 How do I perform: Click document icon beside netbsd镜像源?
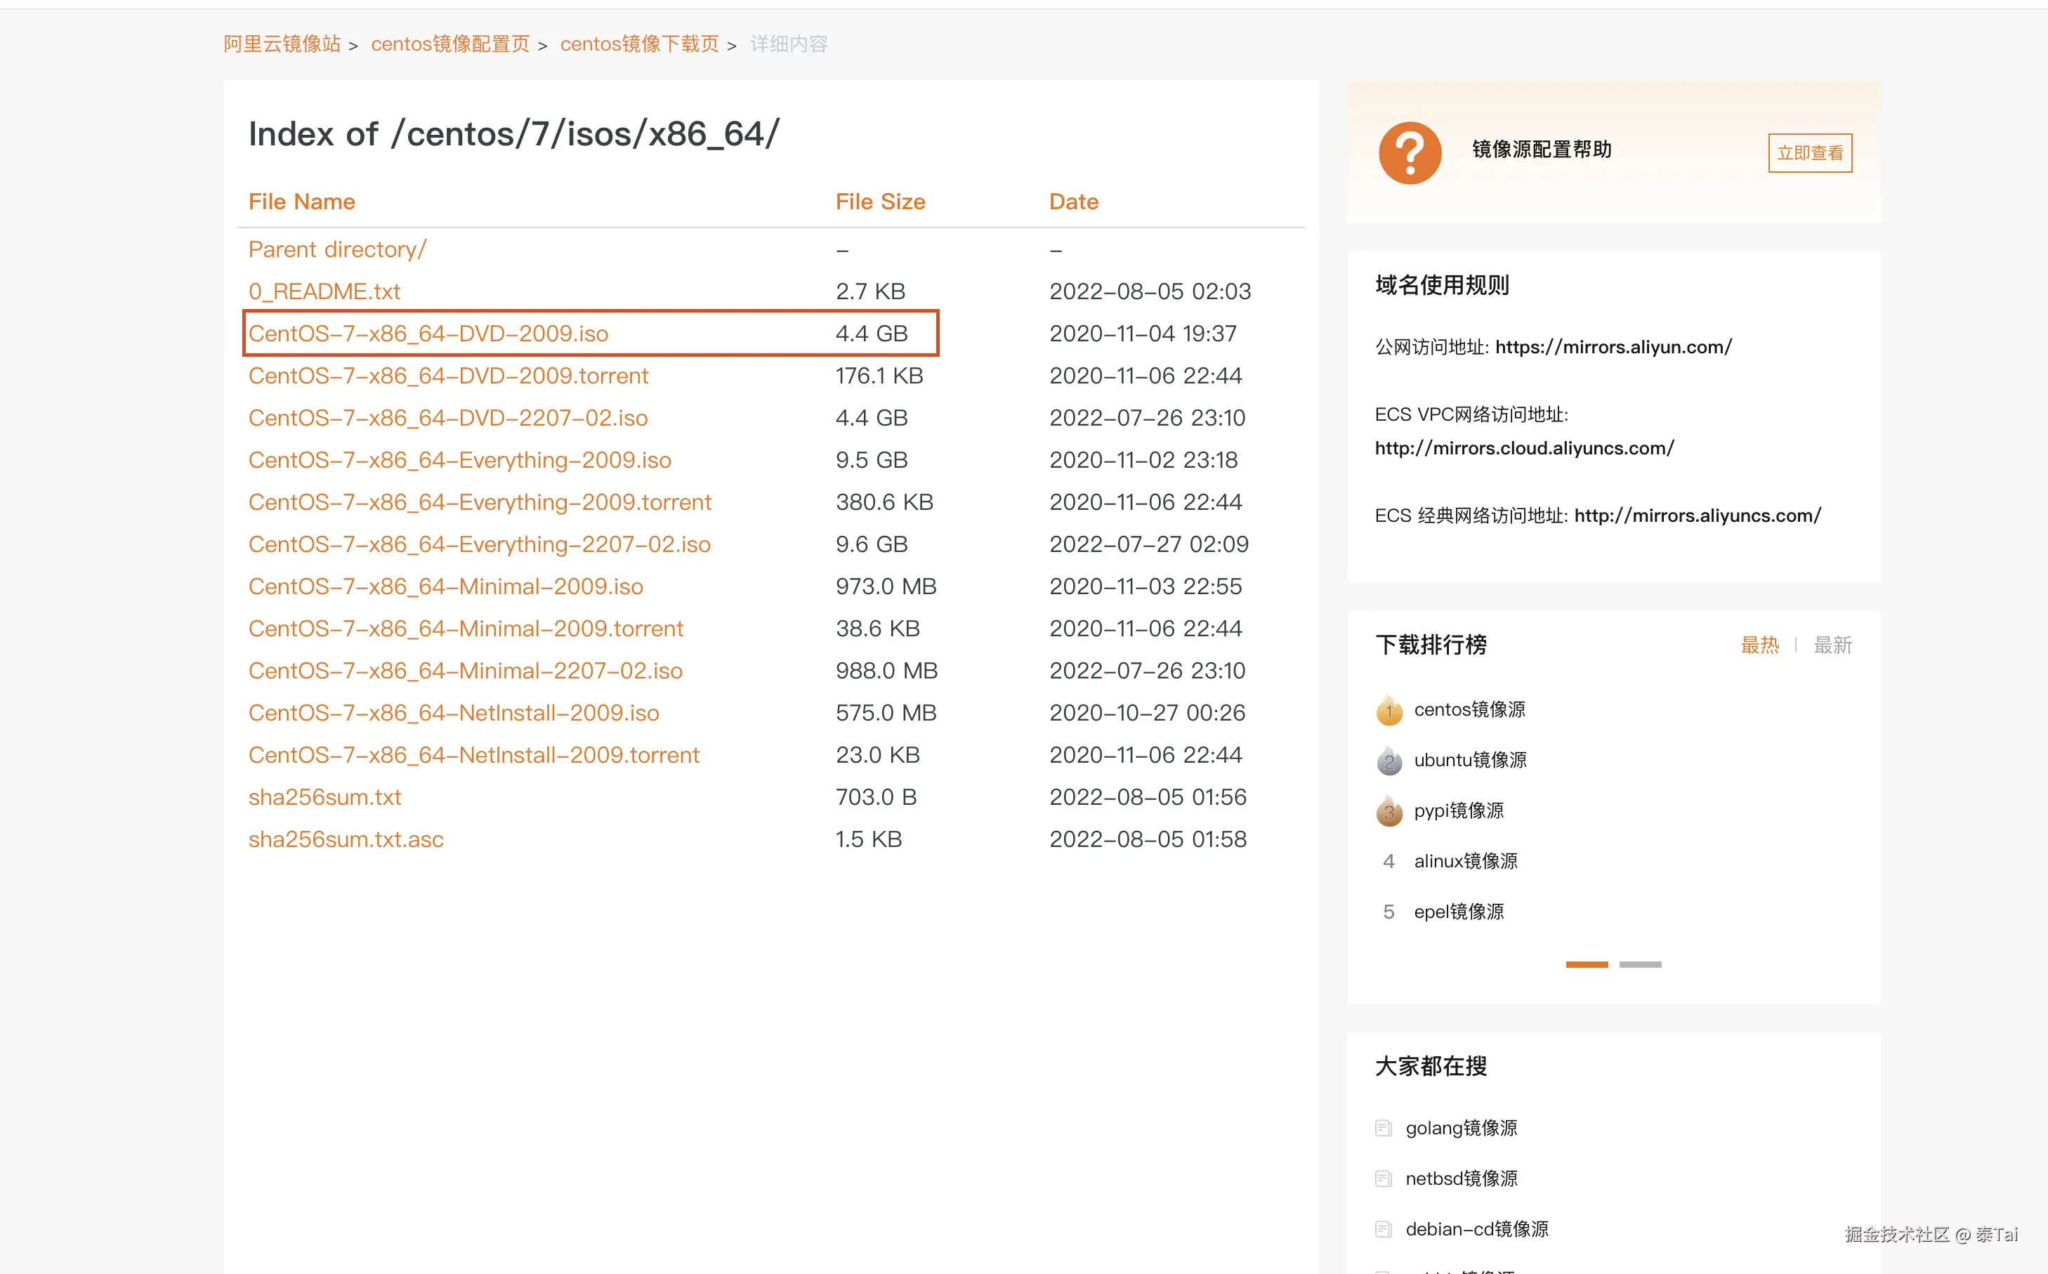click(1382, 1178)
